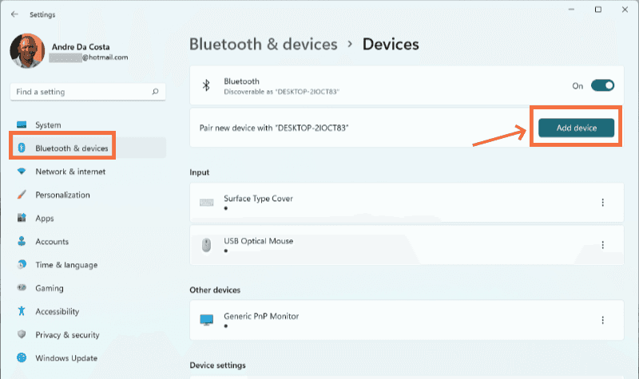Click the Other devices section heading
This screenshot has width=639, height=379.
[215, 290]
